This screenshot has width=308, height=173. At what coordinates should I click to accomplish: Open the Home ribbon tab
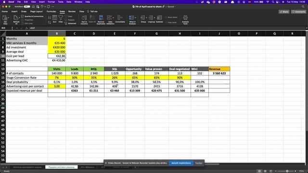pos(5,12)
